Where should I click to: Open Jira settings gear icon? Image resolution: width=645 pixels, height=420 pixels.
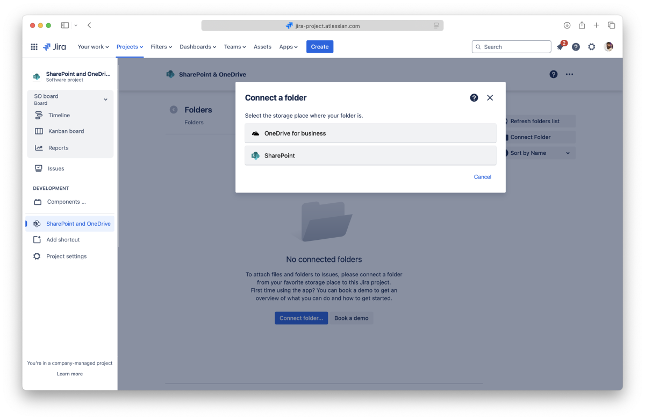point(591,47)
